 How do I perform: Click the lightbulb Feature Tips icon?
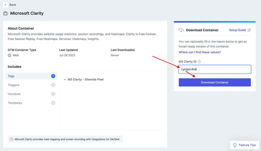[235, 145]
